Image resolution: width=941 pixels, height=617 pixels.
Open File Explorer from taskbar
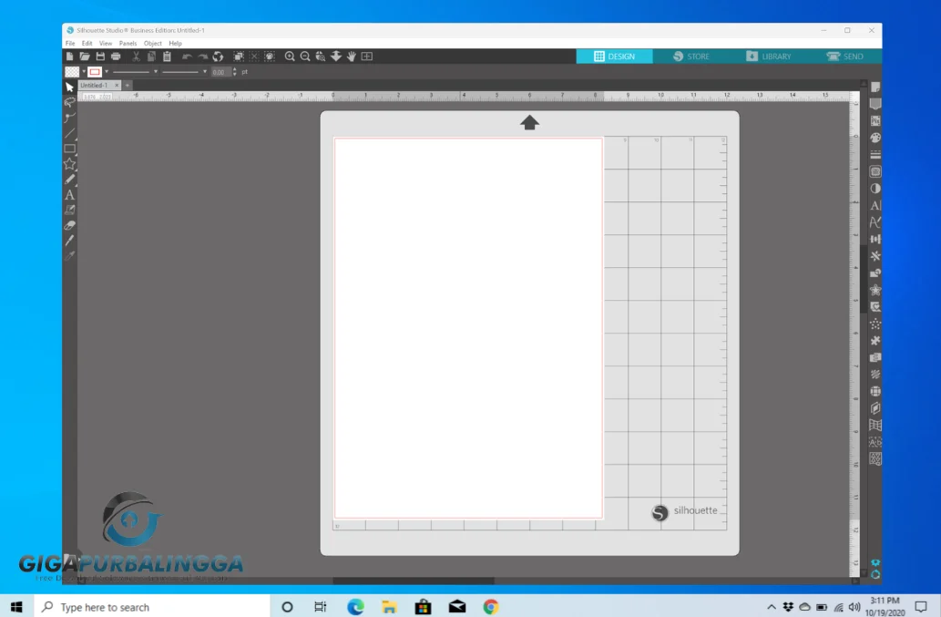click(389, 607)
